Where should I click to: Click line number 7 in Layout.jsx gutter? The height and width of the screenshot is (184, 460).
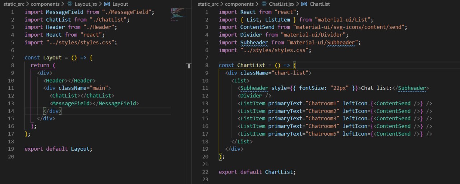point(13,57)
